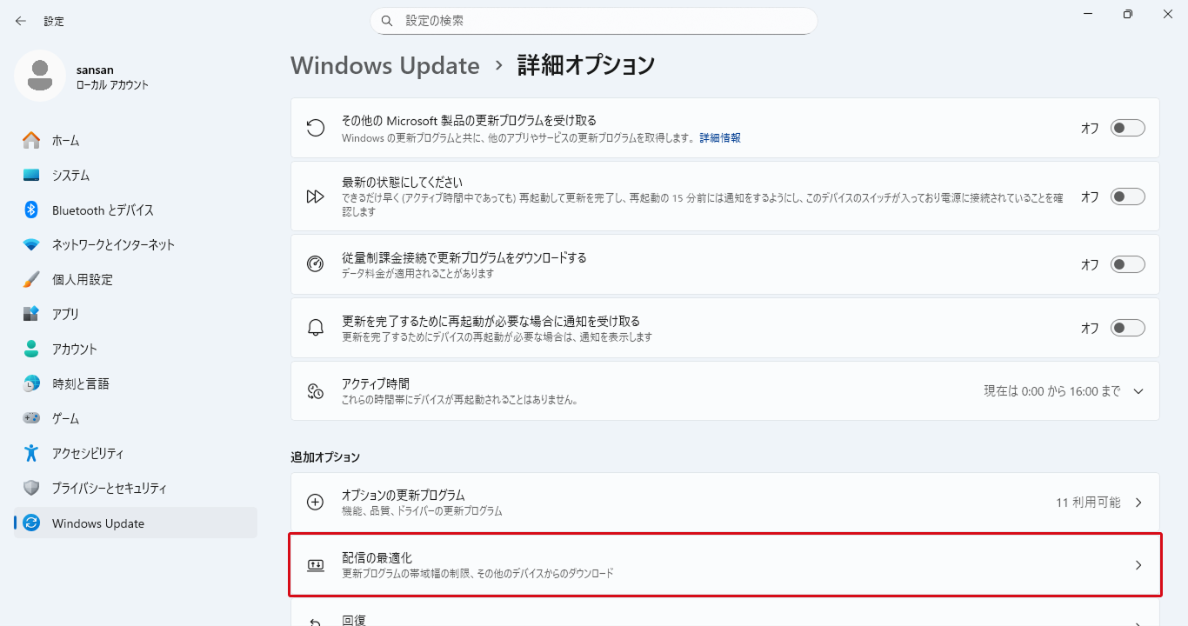Select 個人用設定 in the sidebar

[x=136, y=279]
